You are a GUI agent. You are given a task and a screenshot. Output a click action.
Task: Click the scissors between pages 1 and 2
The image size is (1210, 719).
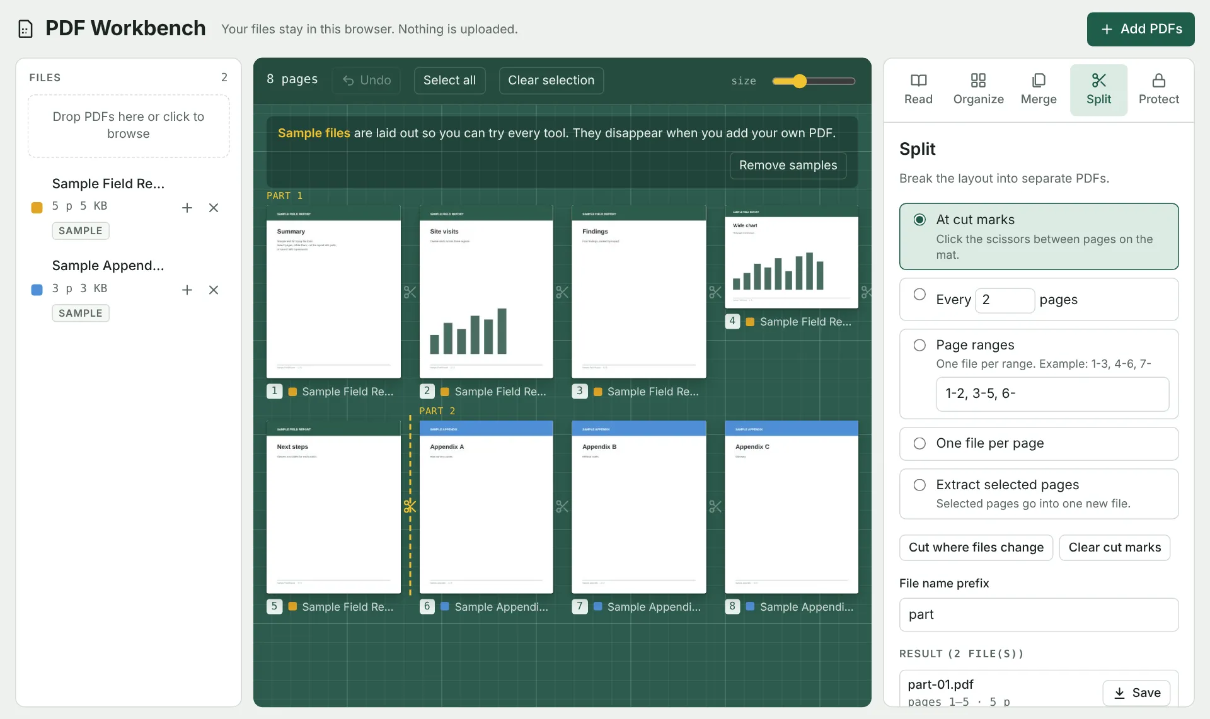(410, 292)
